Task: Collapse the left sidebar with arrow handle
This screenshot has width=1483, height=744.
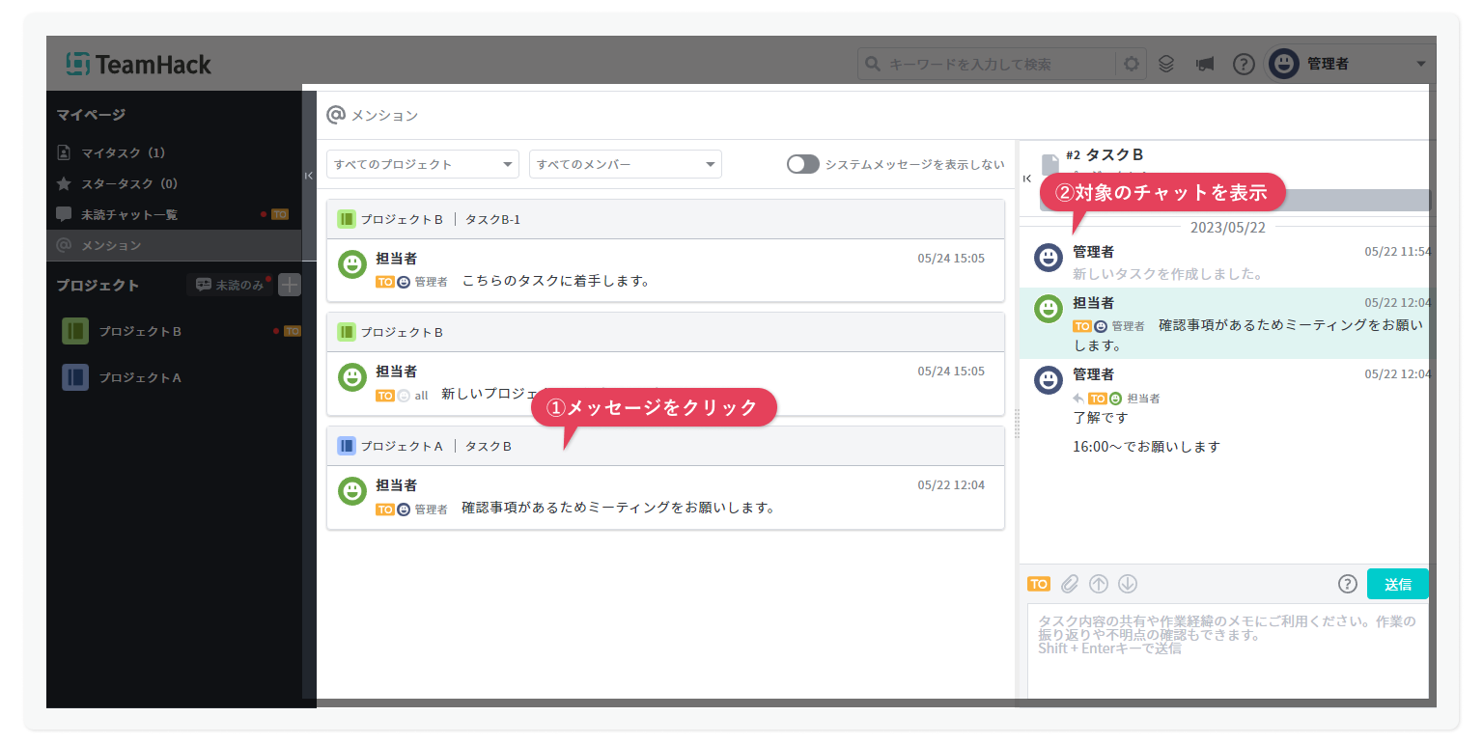Action: tap(309, 176)
